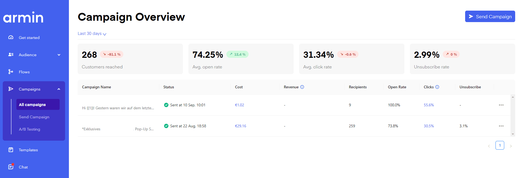The width and height of the screenshot is (519, 178).
Task: Click the Flows branch icon
Action: point(11,72)
